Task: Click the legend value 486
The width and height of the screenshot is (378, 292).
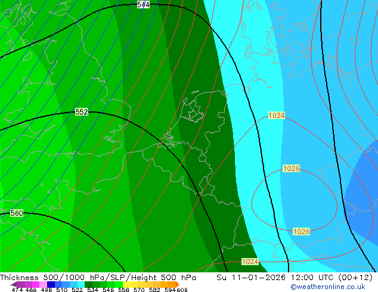Action: click(31, 290)
